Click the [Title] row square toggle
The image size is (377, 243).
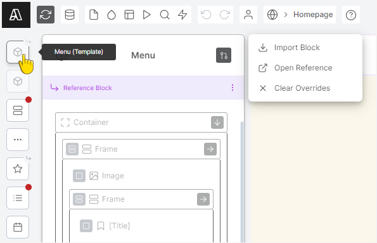click(86, 226)
